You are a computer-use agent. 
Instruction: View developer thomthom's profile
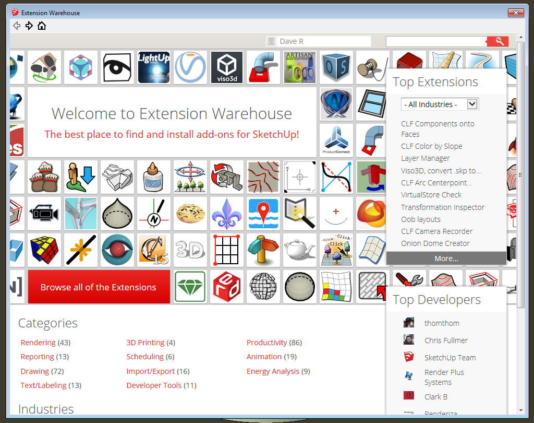click(x=442, y=323)
